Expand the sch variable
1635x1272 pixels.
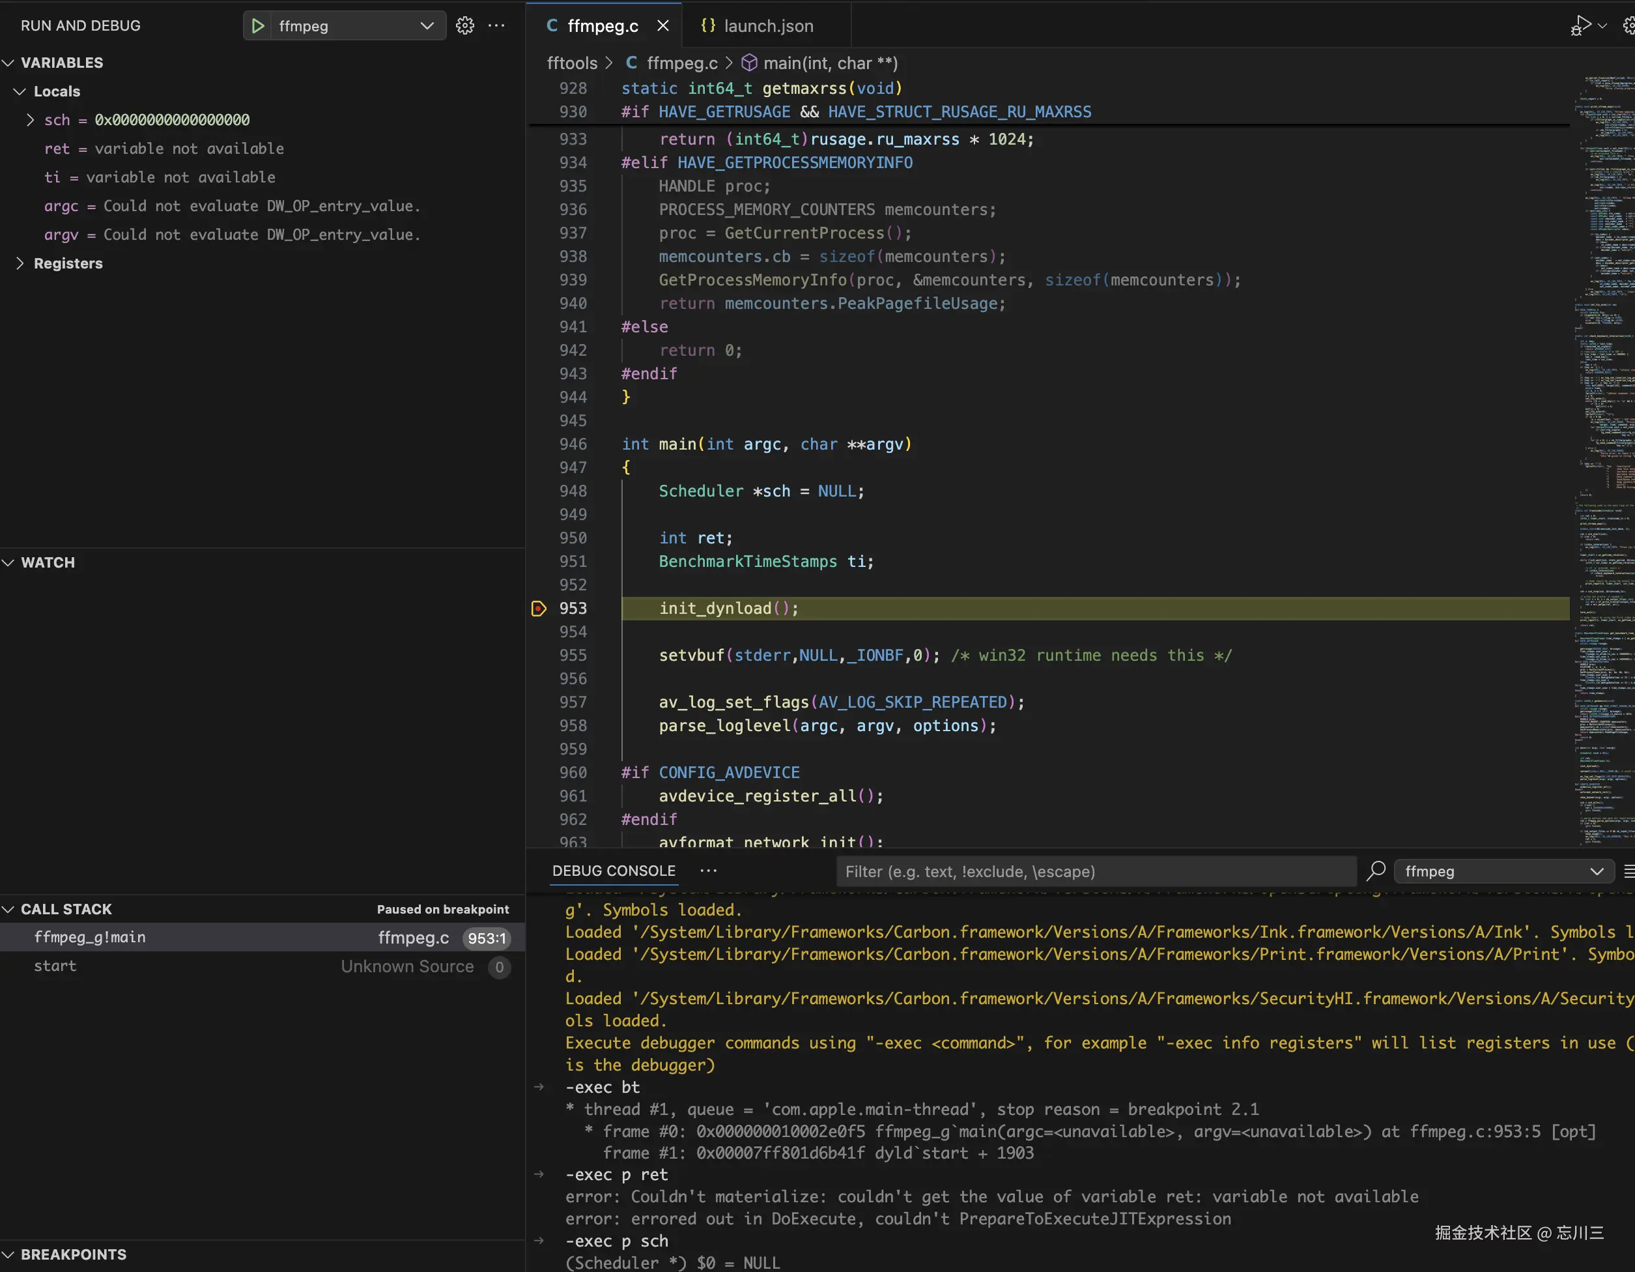click(30, 120)
